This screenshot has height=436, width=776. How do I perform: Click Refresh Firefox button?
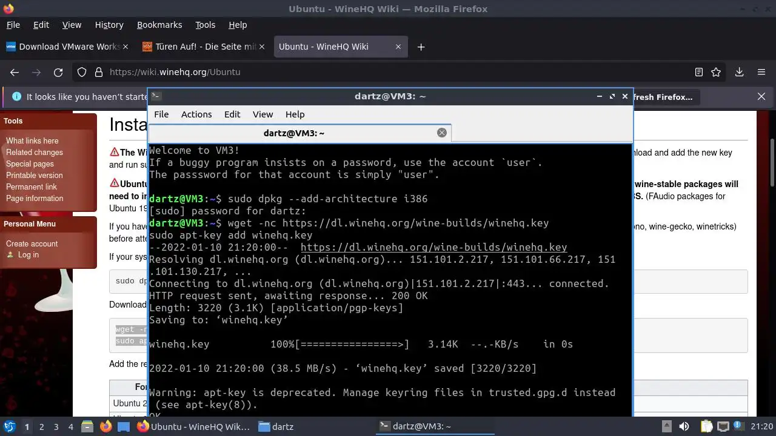pos(662,97)
